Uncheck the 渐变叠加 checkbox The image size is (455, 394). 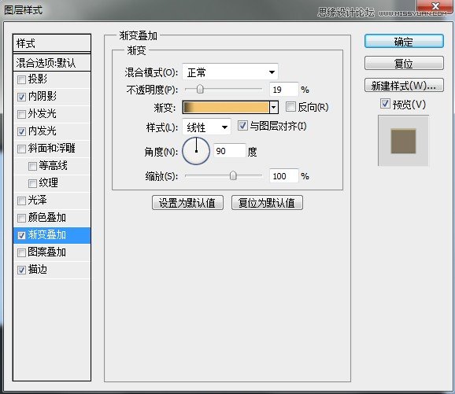click(21, 235)
